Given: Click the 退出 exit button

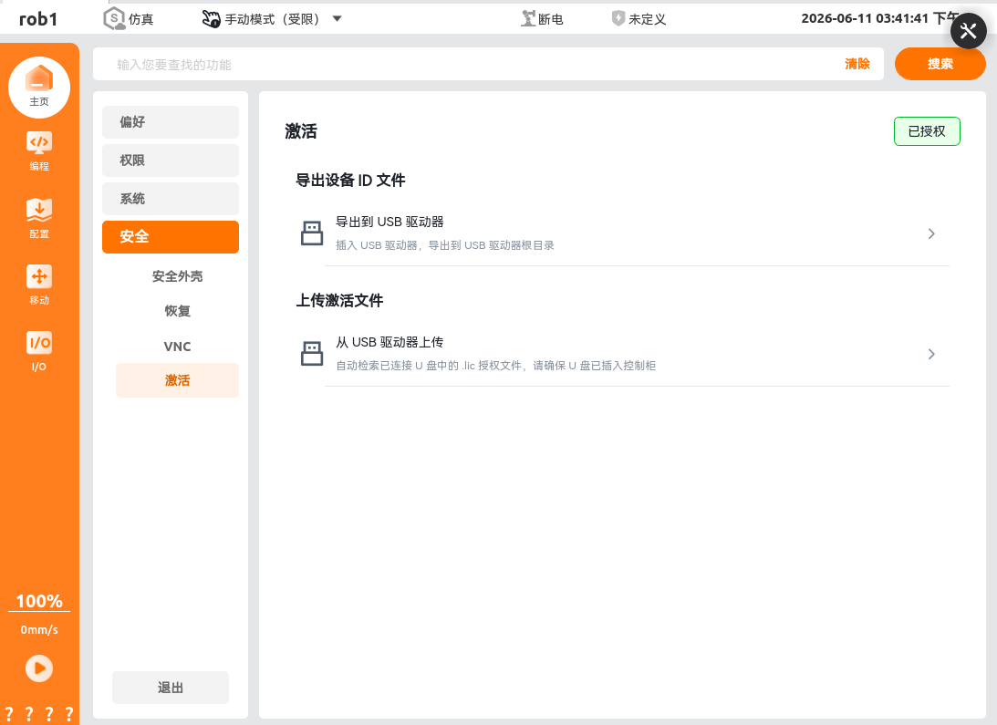Looking at the screenshot, I should coord(171,688).
